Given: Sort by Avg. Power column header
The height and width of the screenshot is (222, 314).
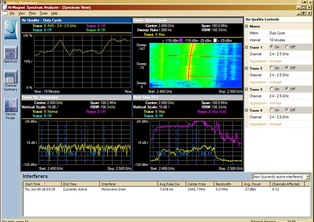Looking at the screenshot, I should 256,184.
